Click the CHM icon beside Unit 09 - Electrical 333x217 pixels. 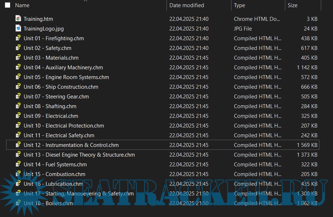click(18, 116)
